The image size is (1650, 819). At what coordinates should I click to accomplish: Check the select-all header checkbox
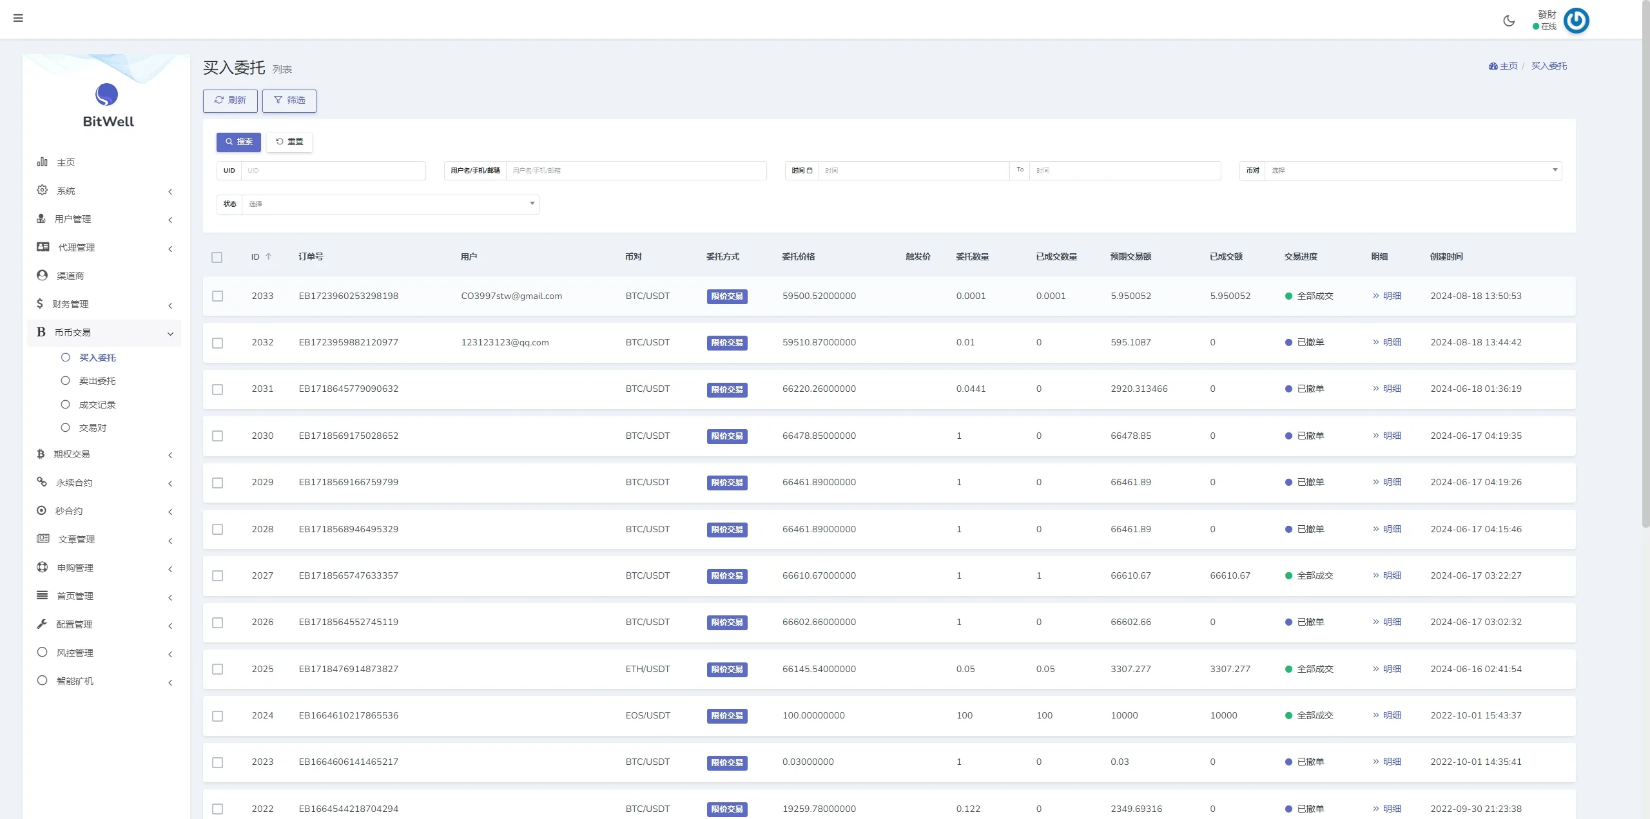[x=217, y=257]
